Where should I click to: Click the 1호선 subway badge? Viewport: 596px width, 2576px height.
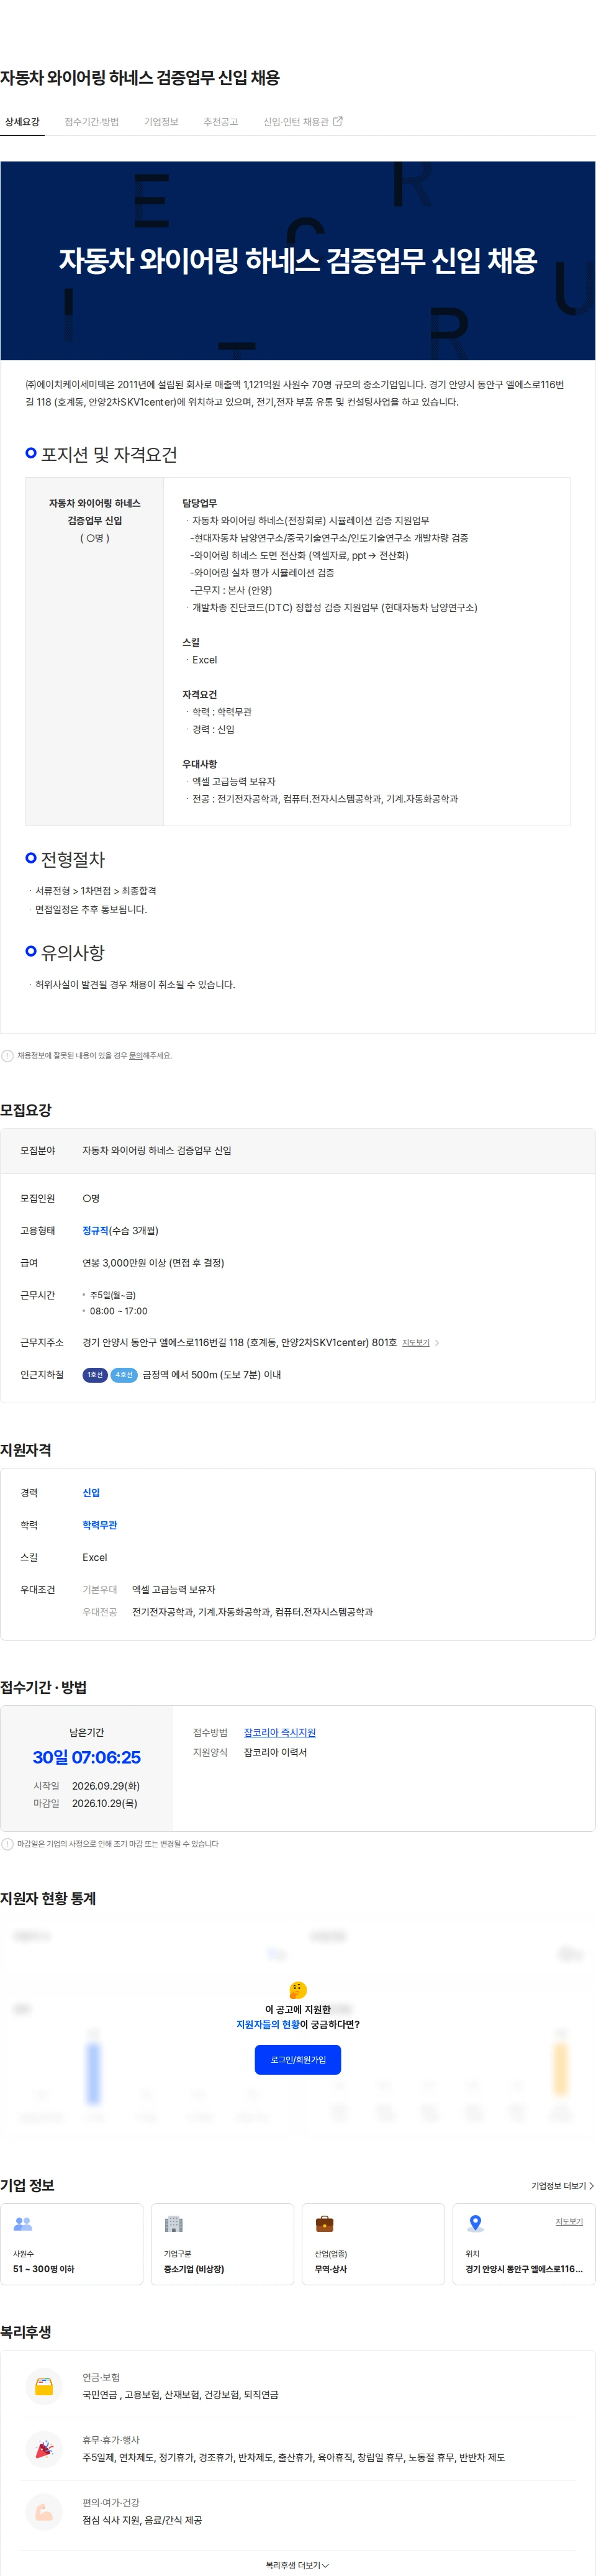click(x=95, y=1375)
